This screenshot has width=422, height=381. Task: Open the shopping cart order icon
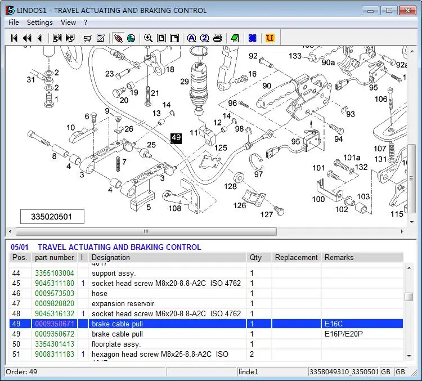pyautogui.click(x=87, y=38)
